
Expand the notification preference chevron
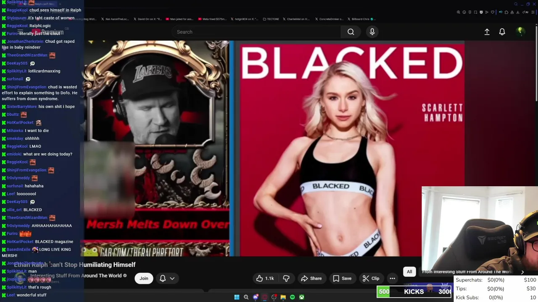172,279
